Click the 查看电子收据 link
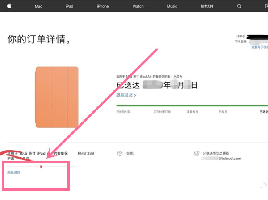Viewport: 268px width, 200px height. point(260,47)
